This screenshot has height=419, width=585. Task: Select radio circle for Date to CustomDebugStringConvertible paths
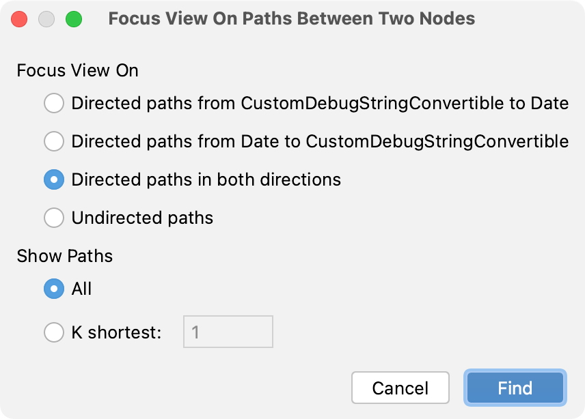click(x=54, y=141)
